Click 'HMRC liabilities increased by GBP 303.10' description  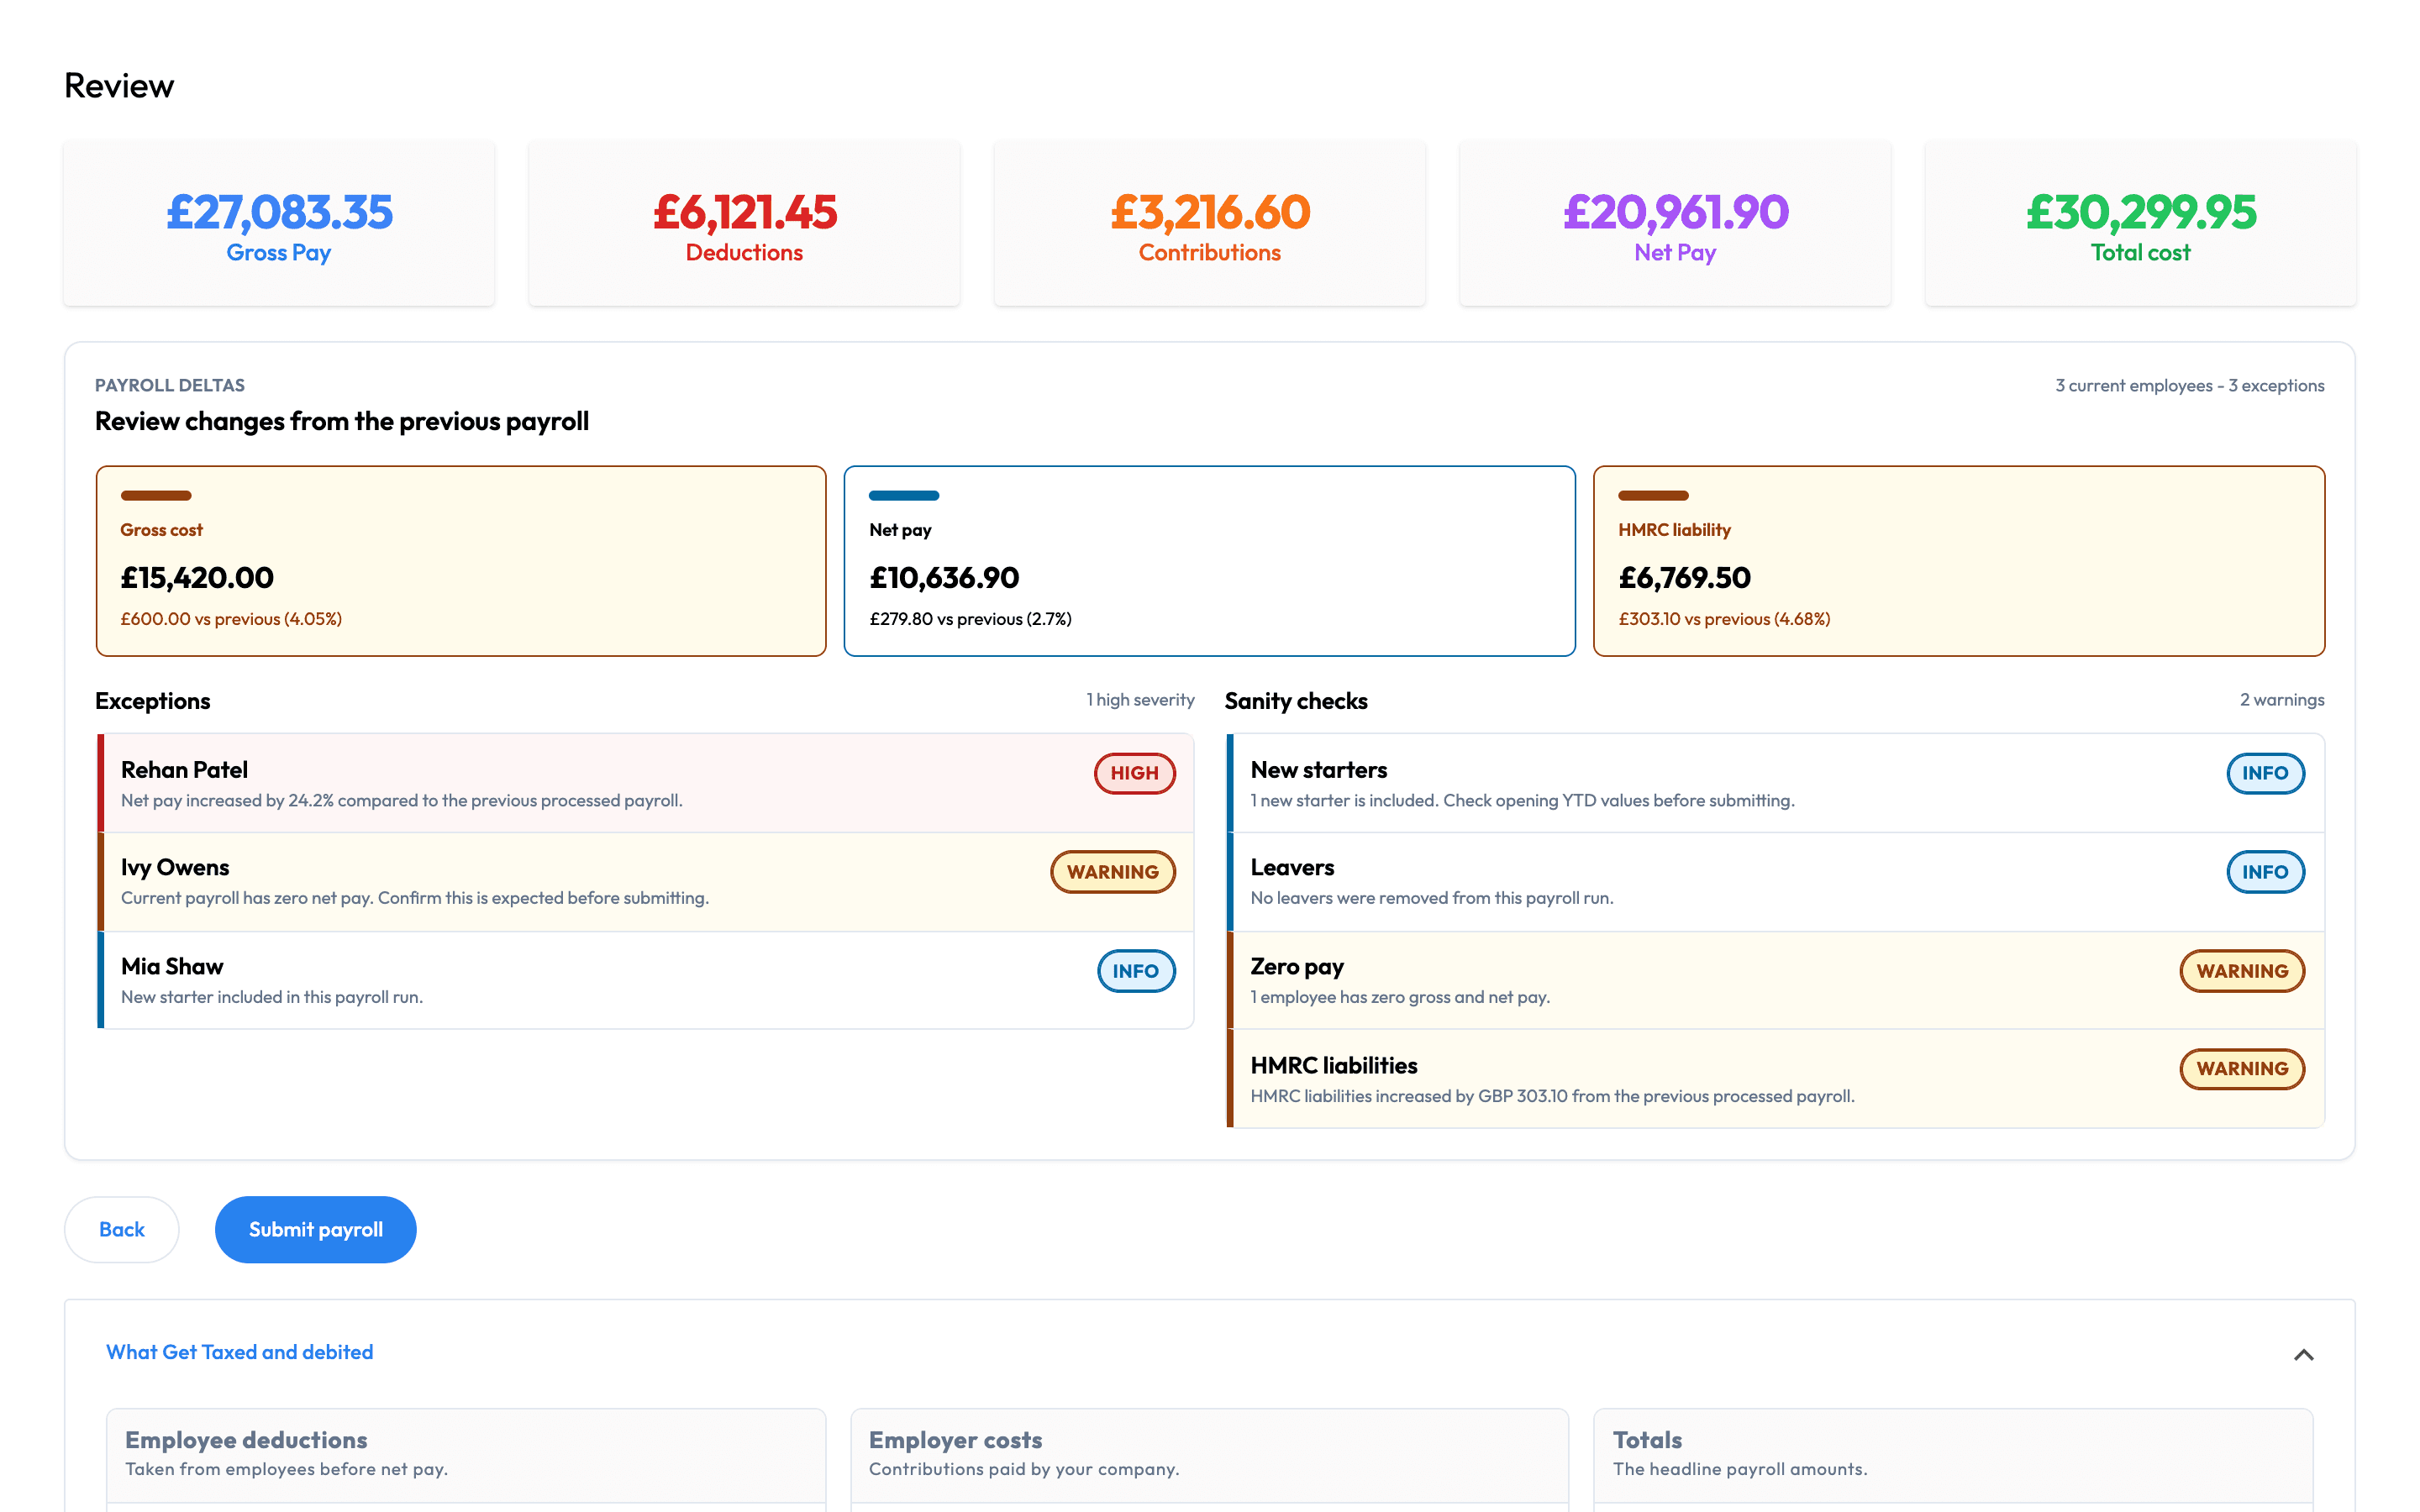pos(1552,1096)
